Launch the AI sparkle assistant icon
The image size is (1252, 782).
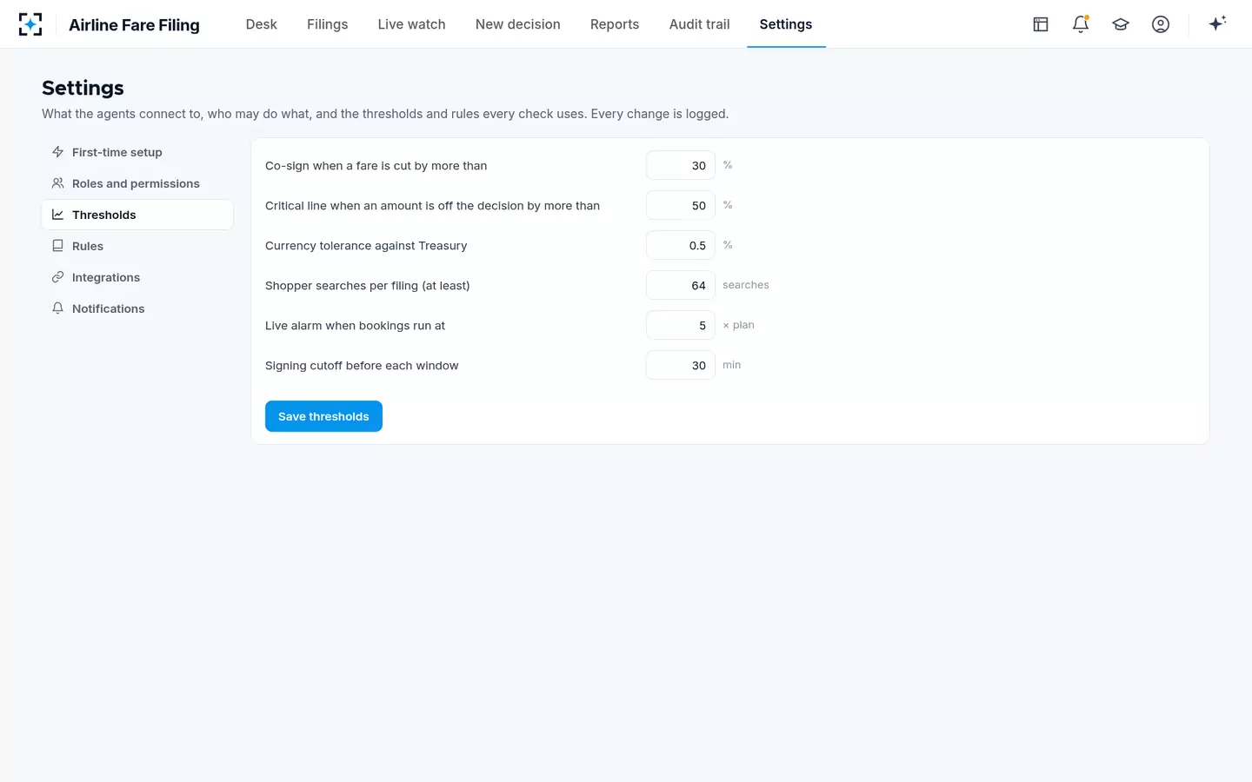[x=1217, y=23]
